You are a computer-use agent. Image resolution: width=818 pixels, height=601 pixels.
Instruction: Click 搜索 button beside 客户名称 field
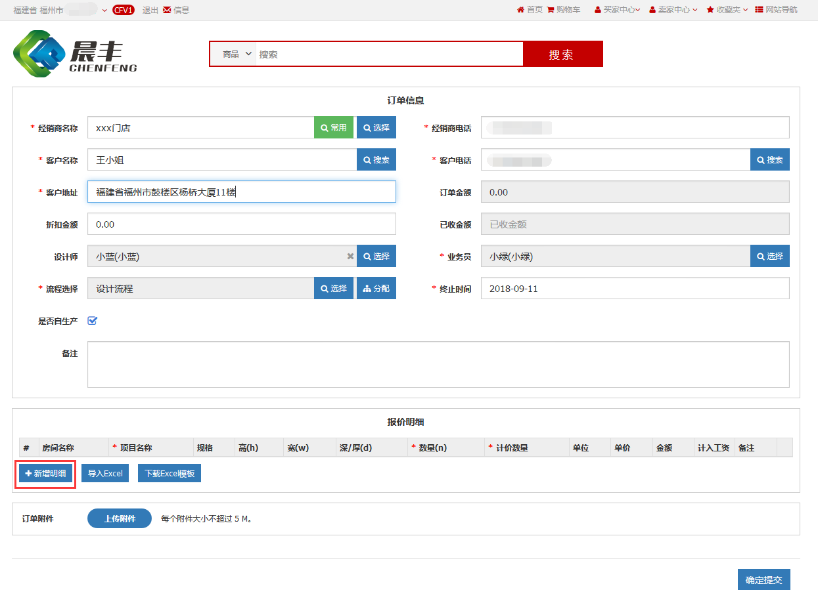pos(376,159)
